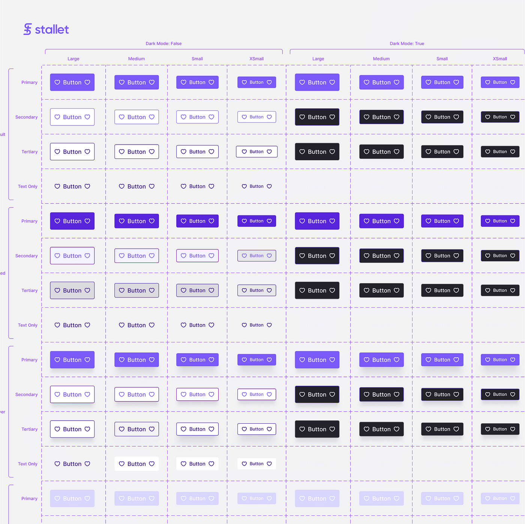The width and height of the screenshot is (525, 524).
Task: Click left heart in hover-group light Medium Text Only button
Action: coord(121,464)
